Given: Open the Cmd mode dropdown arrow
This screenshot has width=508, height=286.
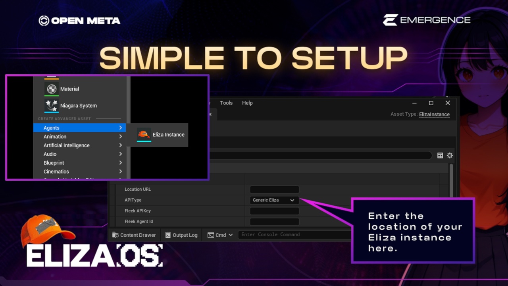Looking at the screenshot, I should point(230,235).
